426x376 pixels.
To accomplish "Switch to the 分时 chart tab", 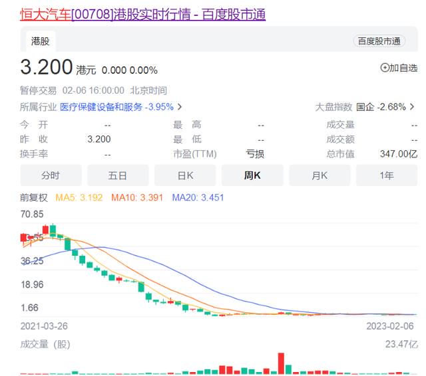I will tap(51, 175).
